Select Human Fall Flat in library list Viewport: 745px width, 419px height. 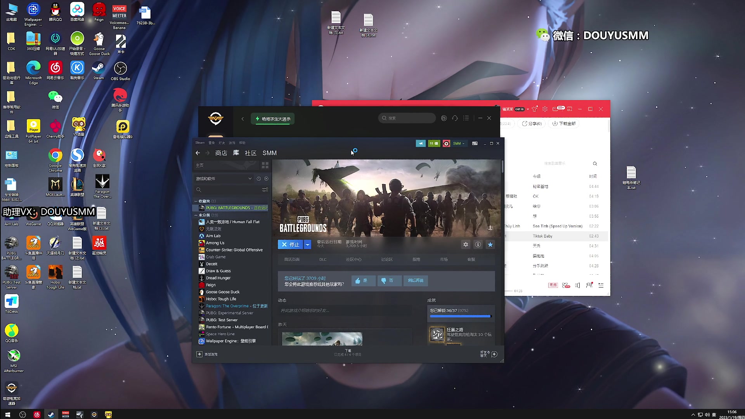tap(232, 222)
